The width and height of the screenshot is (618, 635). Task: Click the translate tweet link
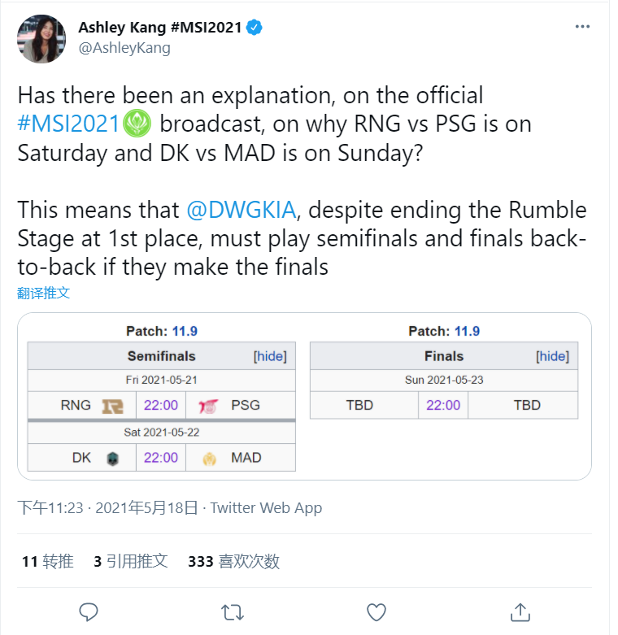coord(43,293)
